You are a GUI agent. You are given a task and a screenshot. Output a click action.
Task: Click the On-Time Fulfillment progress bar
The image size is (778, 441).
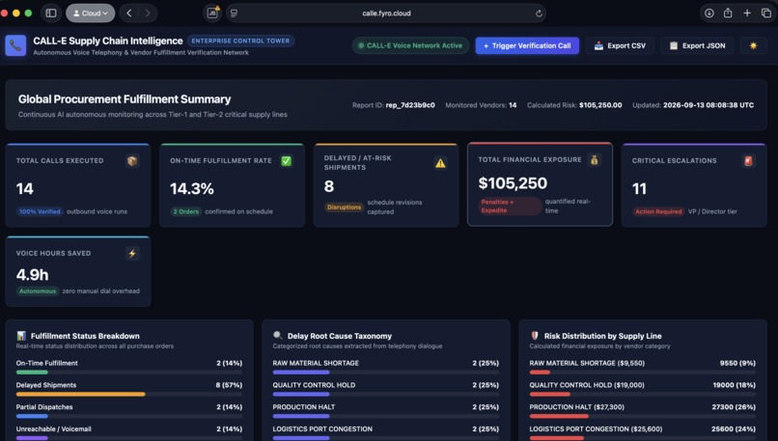[129, 372]
